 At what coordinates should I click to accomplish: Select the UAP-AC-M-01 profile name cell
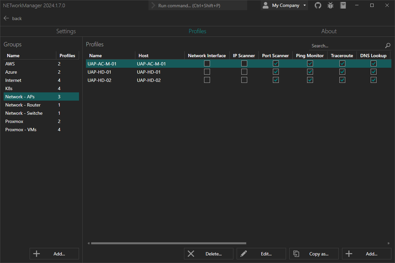pos(110,64)
